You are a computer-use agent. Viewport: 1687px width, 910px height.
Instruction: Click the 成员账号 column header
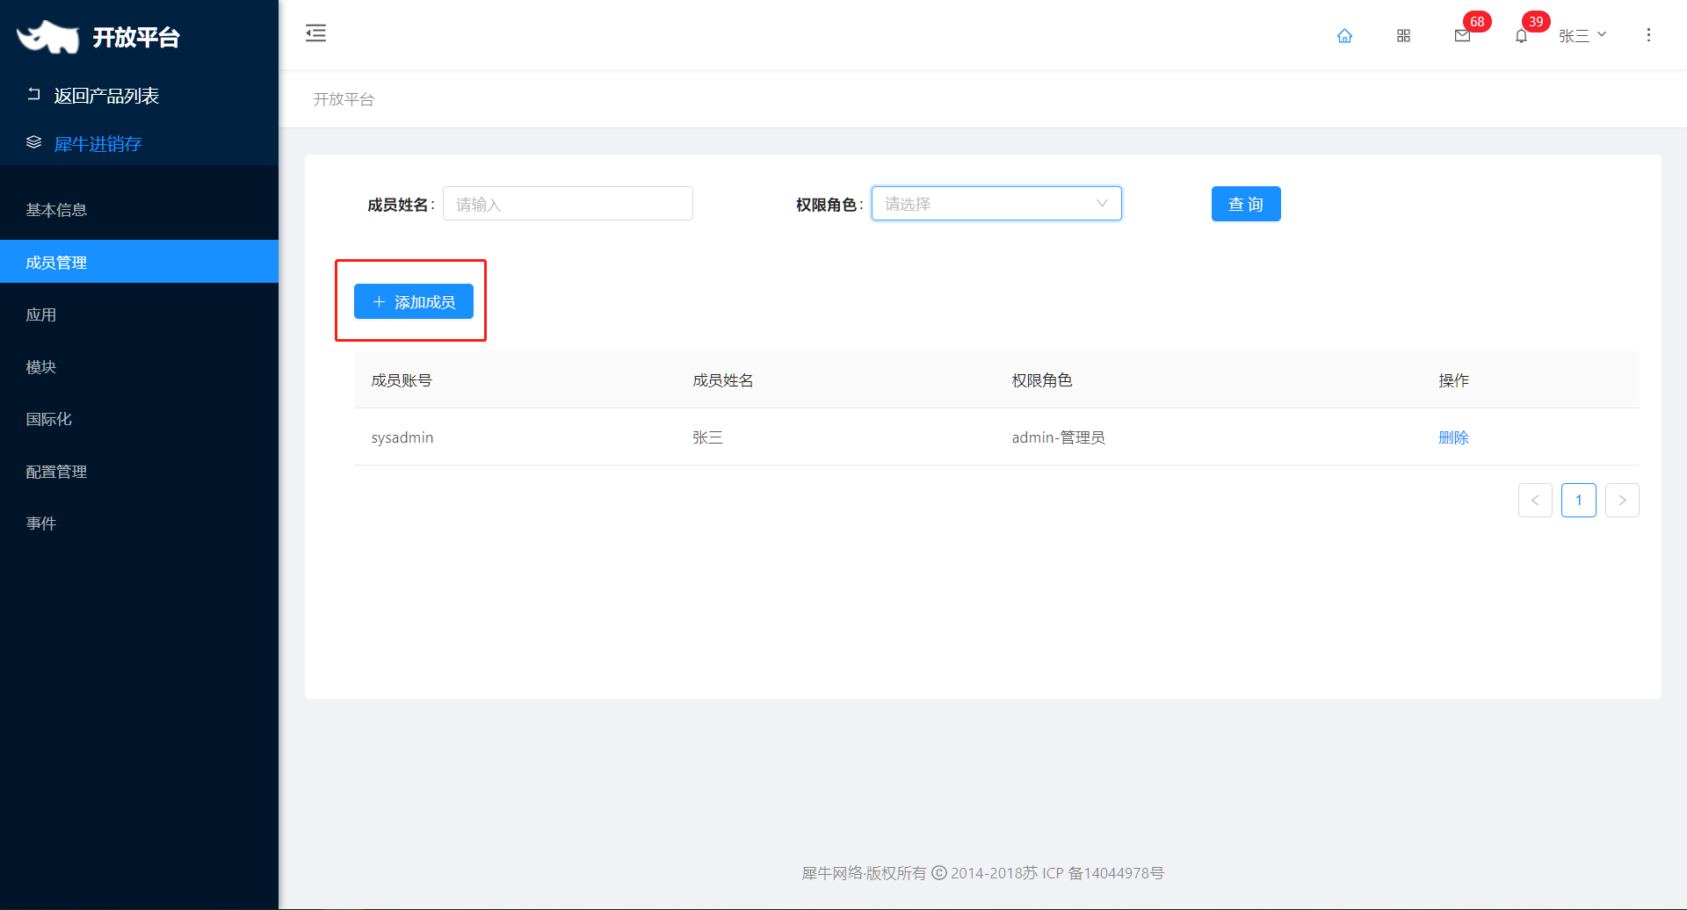402,380
